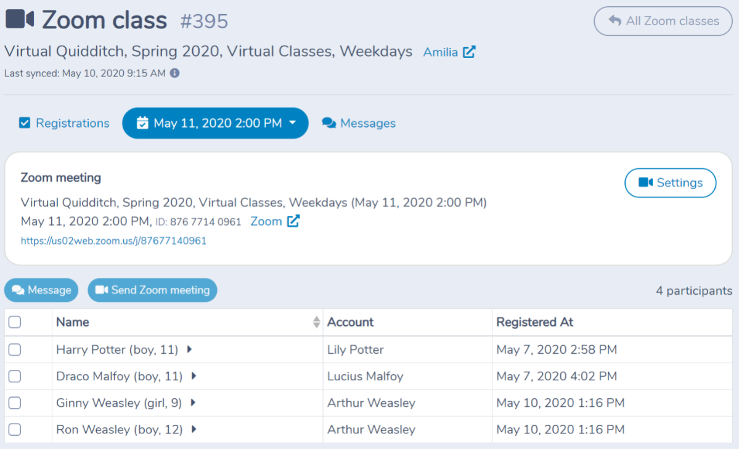Viewport: 739px width, 450px height.
Task: Click the Name column header
Action: point(187,322)
